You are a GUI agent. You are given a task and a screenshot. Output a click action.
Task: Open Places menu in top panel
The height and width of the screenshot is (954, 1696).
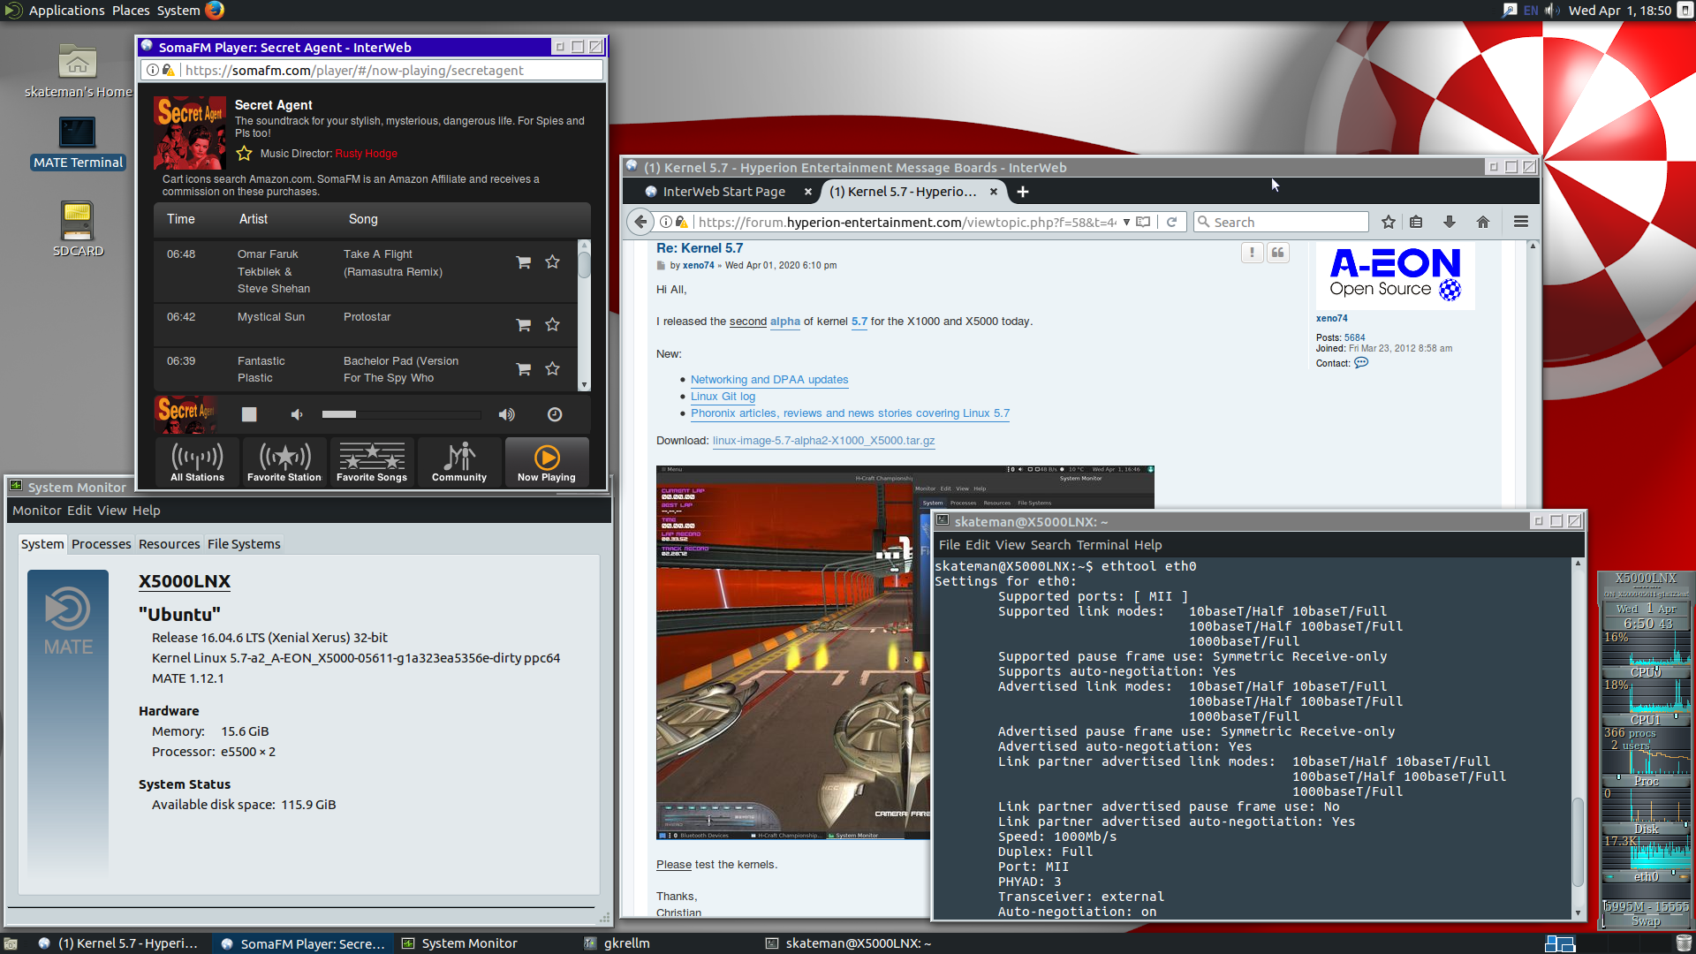pyautogui.click(x=131, y=11)
